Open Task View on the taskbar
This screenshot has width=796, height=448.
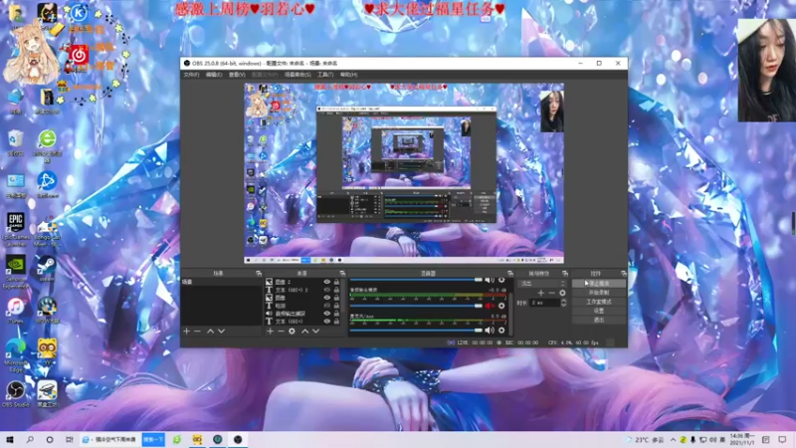69,439
